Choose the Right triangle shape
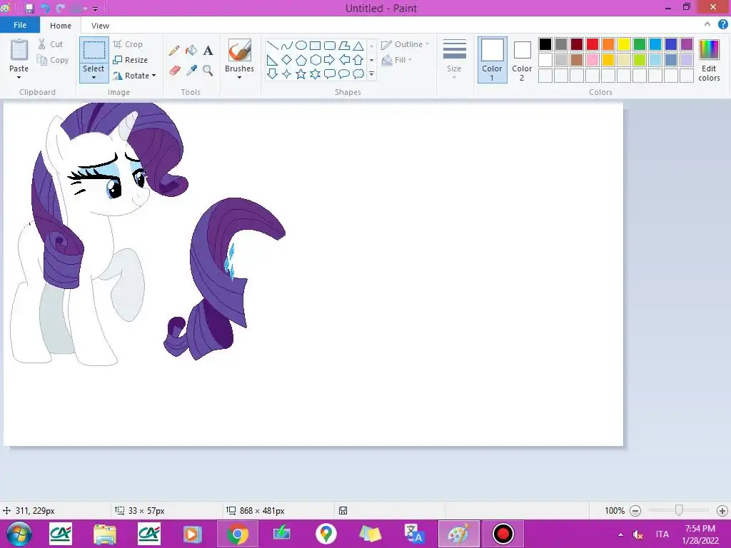Screen dimensions: 731x548 point(272,60)
